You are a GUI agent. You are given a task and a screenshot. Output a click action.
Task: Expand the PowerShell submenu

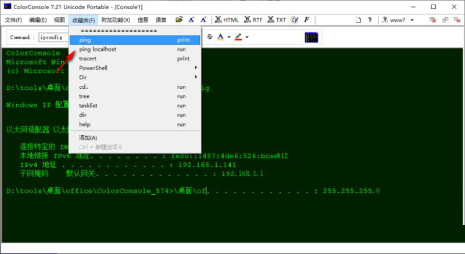[135, 68]
